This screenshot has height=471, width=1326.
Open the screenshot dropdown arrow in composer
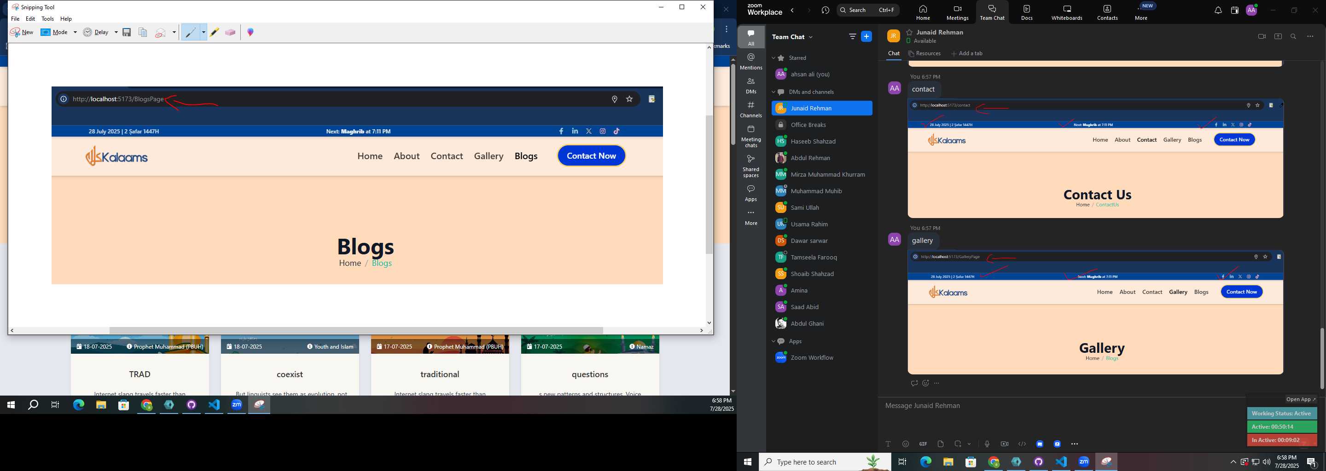[x=969, y=444]
